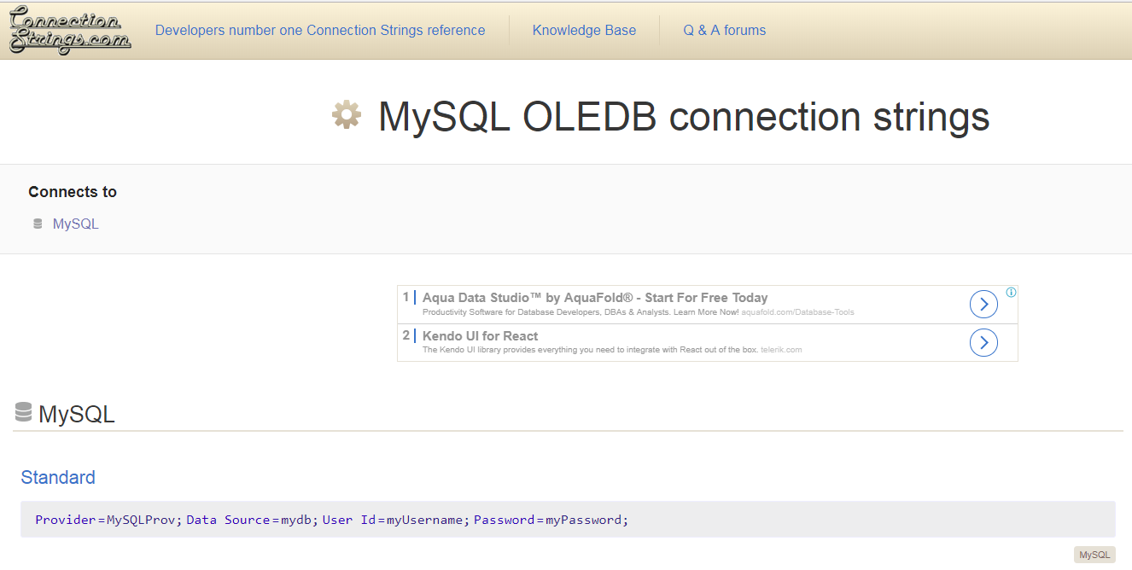The height and width of the screenshot is (570, 1132).
Task: Open the Knowledge Base menu item
Action: [x=584, y=31]
